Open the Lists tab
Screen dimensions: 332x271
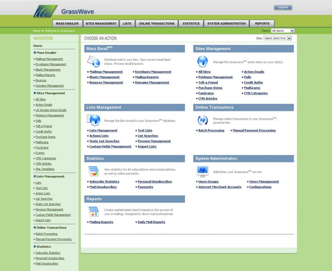(x=127, y=24)
